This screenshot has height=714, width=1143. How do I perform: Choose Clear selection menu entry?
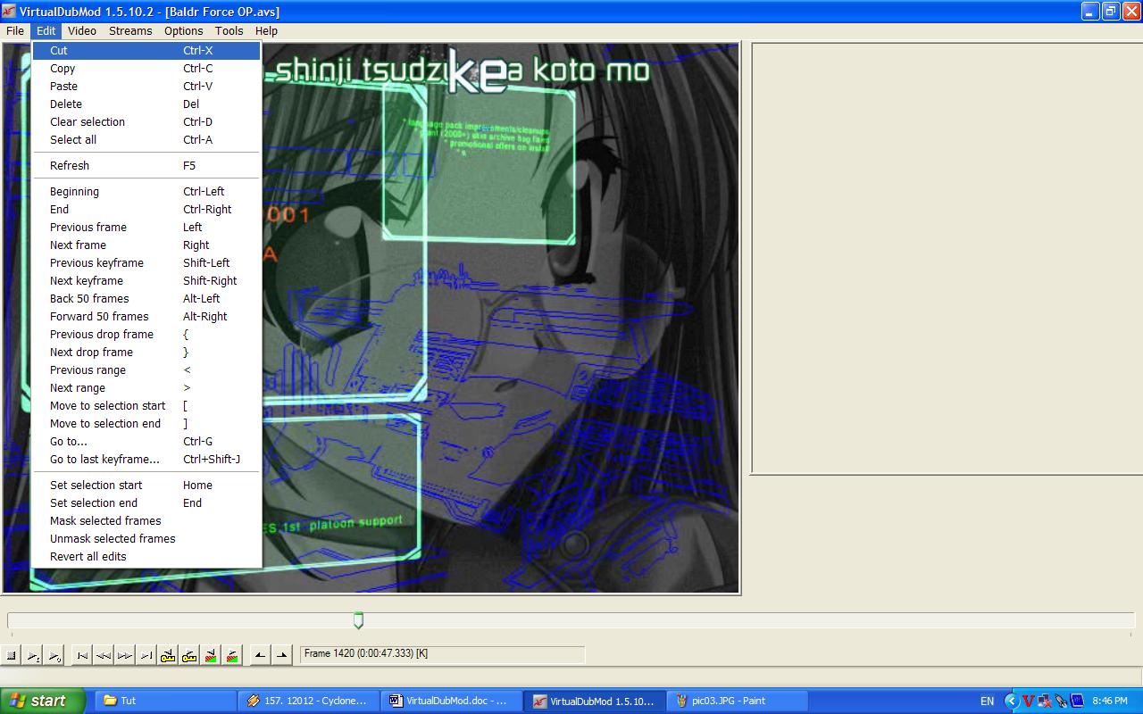(146, 122)
